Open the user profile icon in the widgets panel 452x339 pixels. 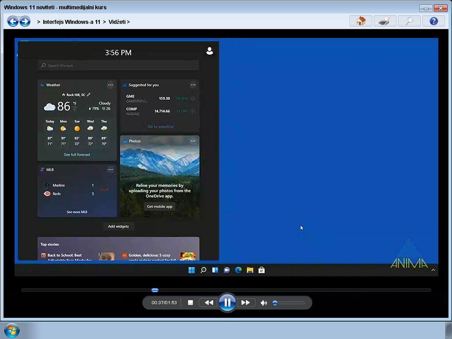click(x=210, y=50)
